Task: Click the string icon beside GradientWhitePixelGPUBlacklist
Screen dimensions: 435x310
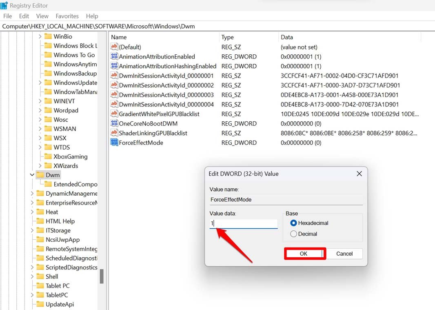Action: [x=114, y=114]
